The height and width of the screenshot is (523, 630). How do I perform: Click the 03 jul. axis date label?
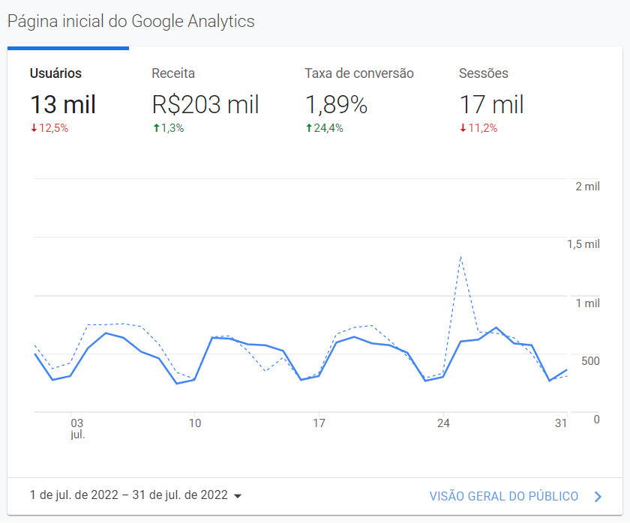(x=77, y=429)
